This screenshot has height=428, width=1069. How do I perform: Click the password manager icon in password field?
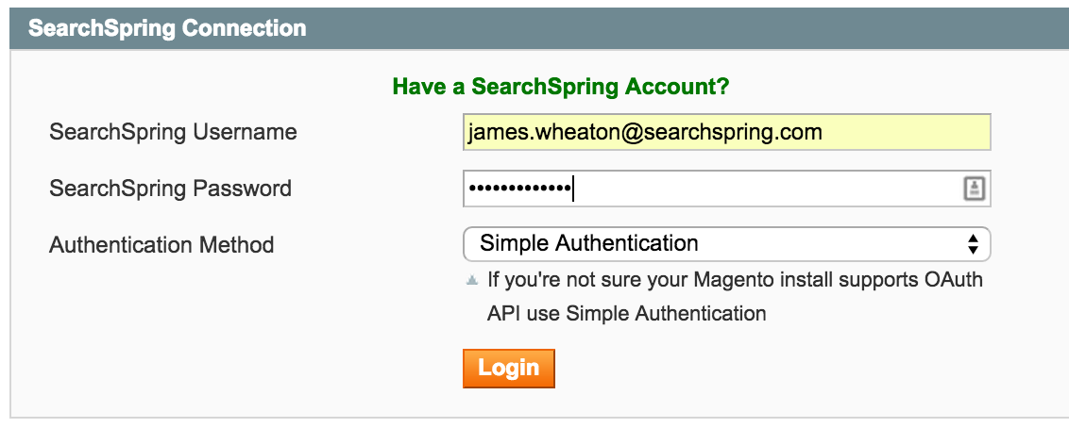[x=974, y=189]
